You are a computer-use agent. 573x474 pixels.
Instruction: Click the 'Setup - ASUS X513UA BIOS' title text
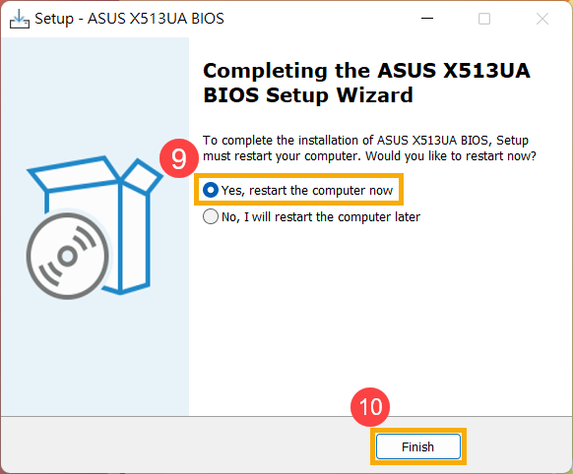[x=129, y=19]
